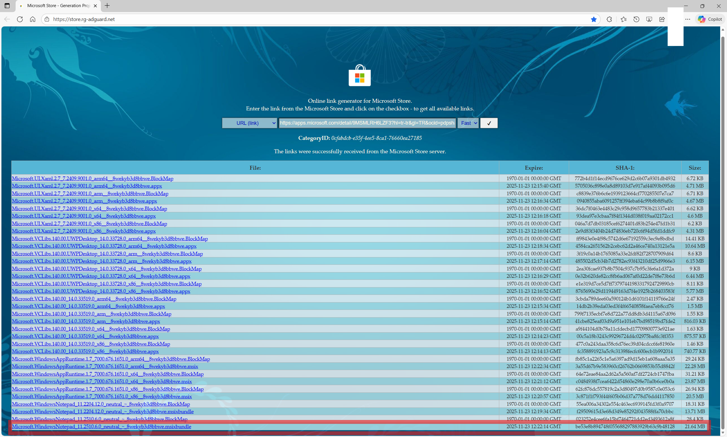Go to browser Home icon
This screenshot has height=437, width=727.
click(x=32, y=19)
